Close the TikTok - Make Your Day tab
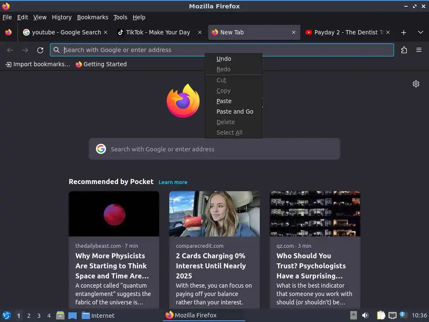Viewport: 429px width, 322px height. (x=200, y=32)
